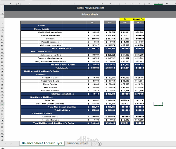Click the Taxes Accrued label
Screen dimensions: 176x149
pos(50,88)
